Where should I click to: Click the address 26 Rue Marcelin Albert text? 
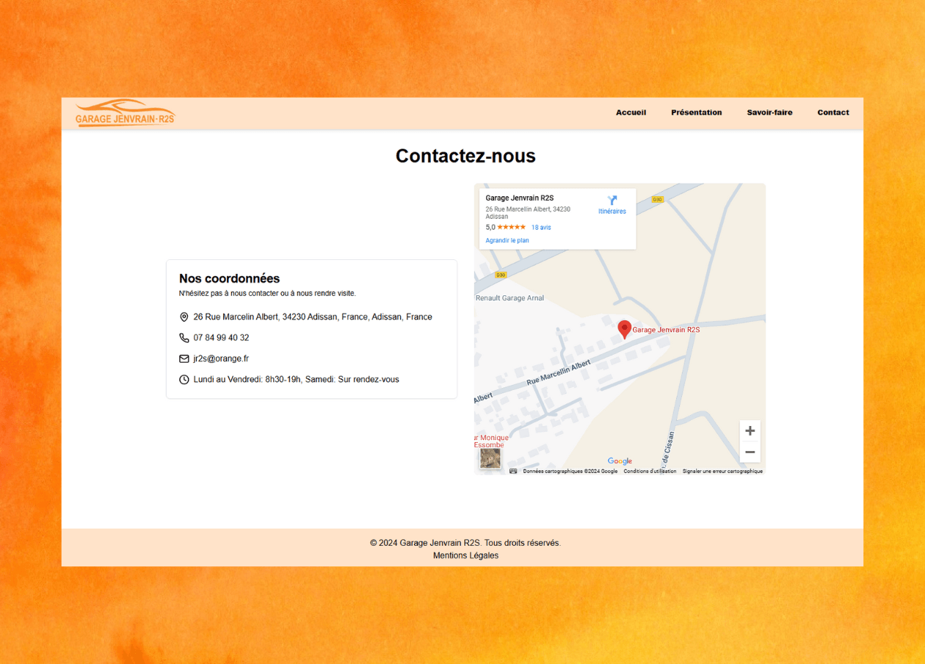pyautogui.click(x=313, y=317)
